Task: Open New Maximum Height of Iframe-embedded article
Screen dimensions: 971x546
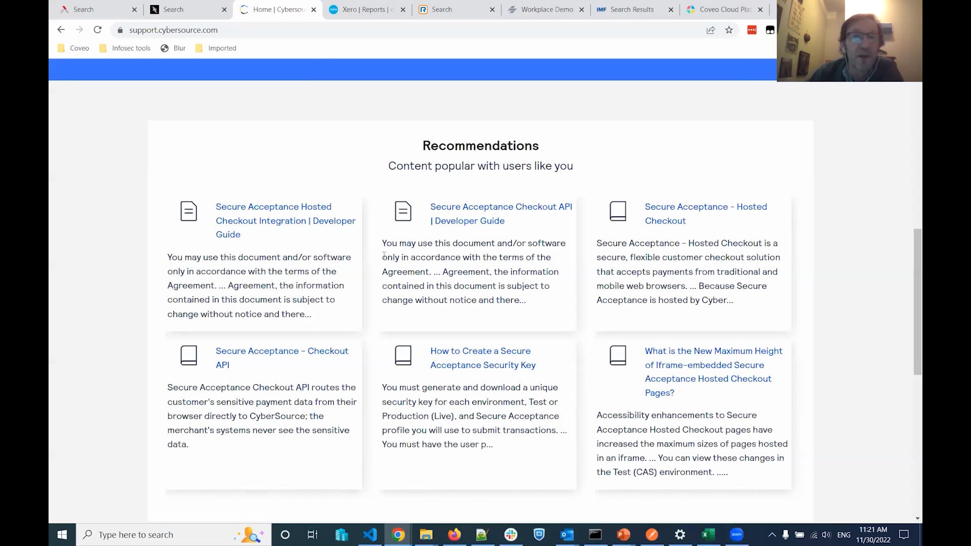Action: (713, 372)
